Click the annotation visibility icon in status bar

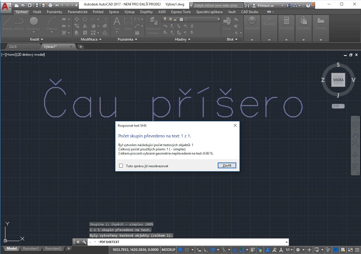click(268, 250)
